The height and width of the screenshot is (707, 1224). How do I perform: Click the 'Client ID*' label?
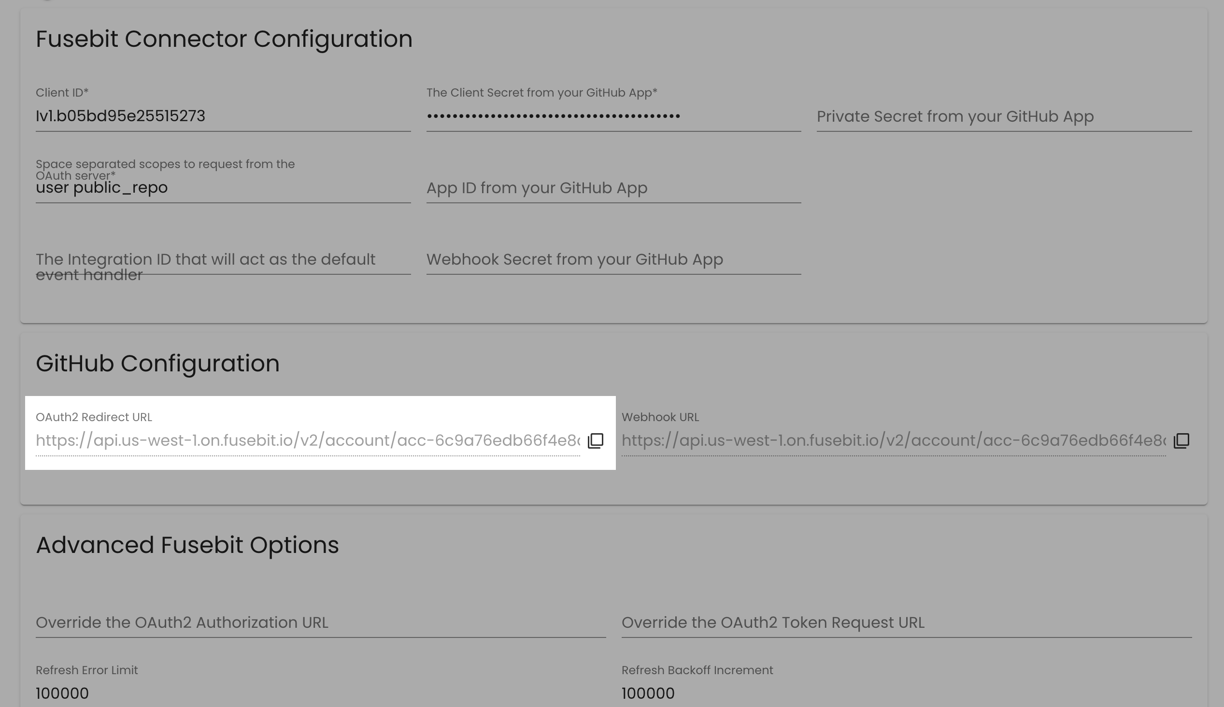click(x=62, y=92)
